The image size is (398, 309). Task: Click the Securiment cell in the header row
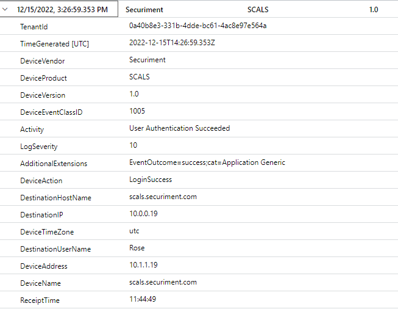point(144,10)
